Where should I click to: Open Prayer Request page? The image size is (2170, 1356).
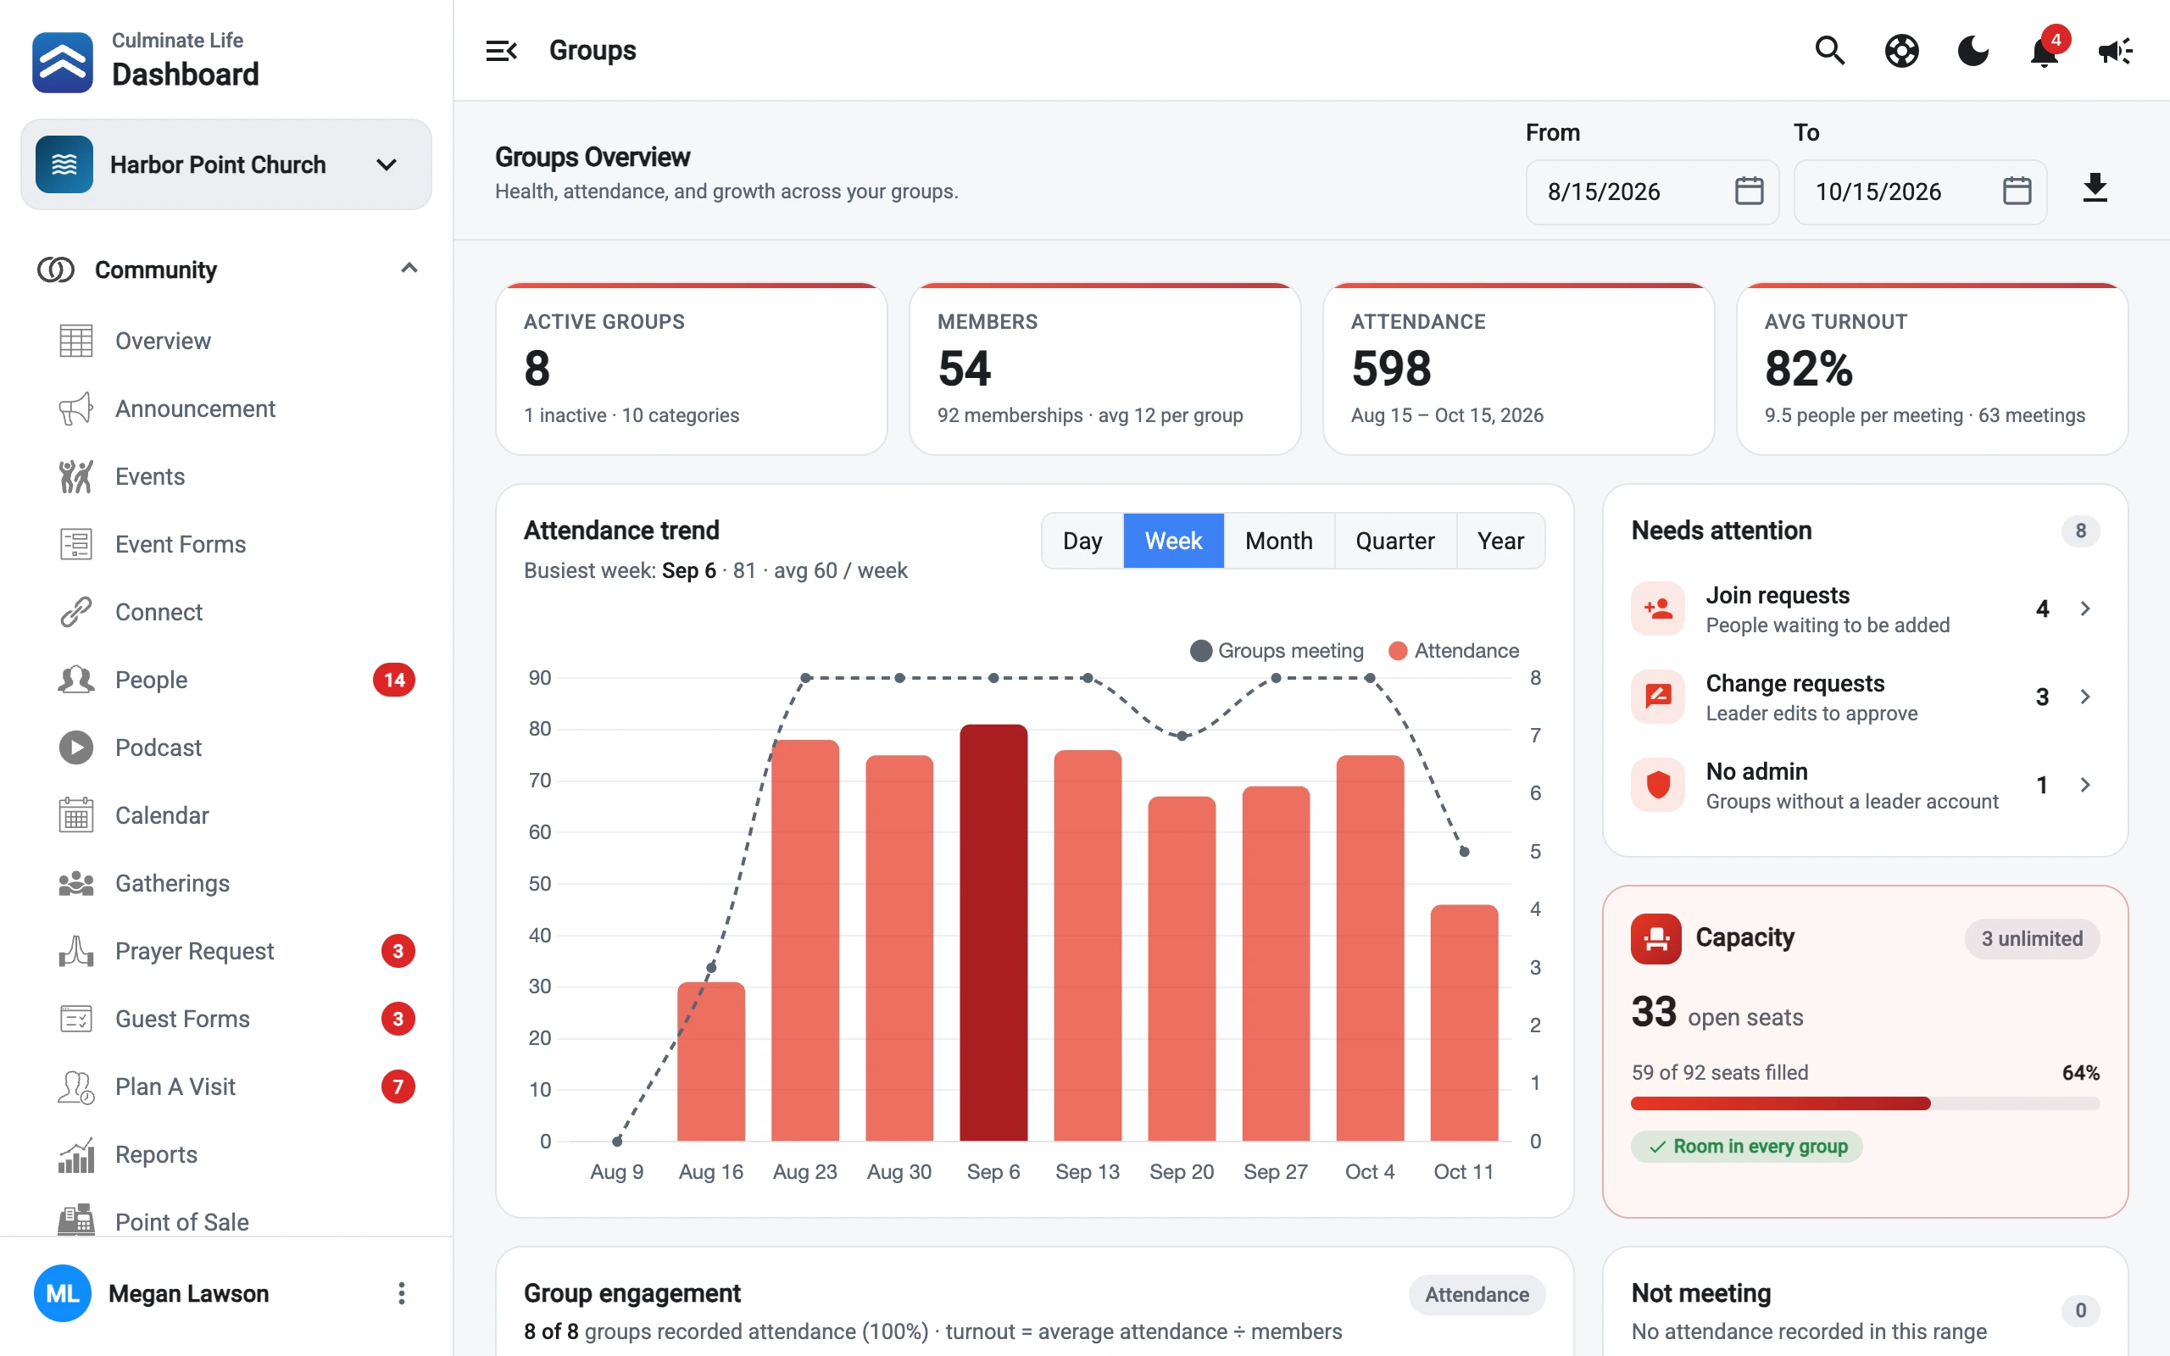226,951
